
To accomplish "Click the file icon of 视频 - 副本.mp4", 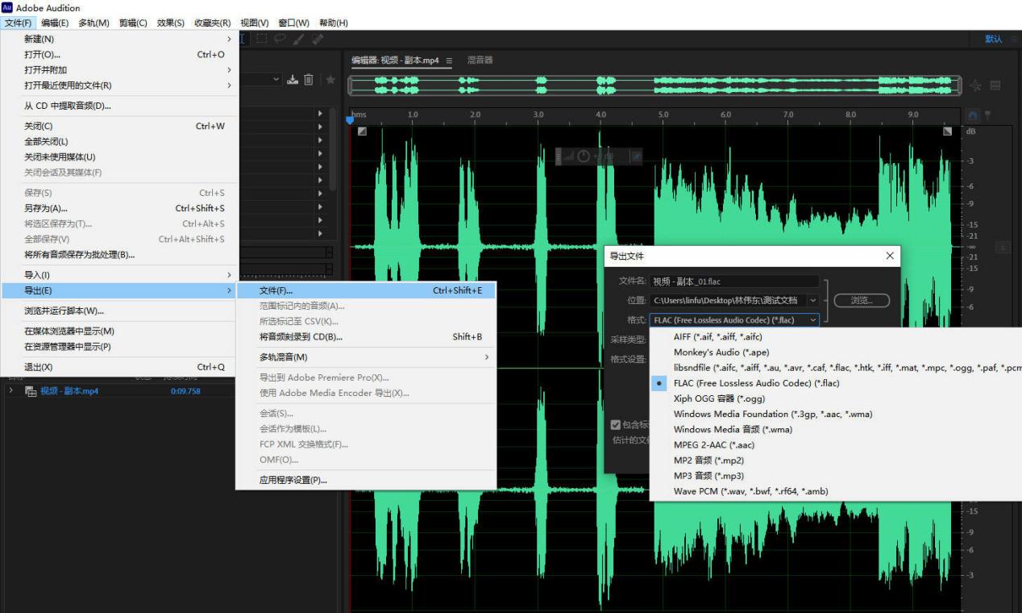I will pos(31,391).
